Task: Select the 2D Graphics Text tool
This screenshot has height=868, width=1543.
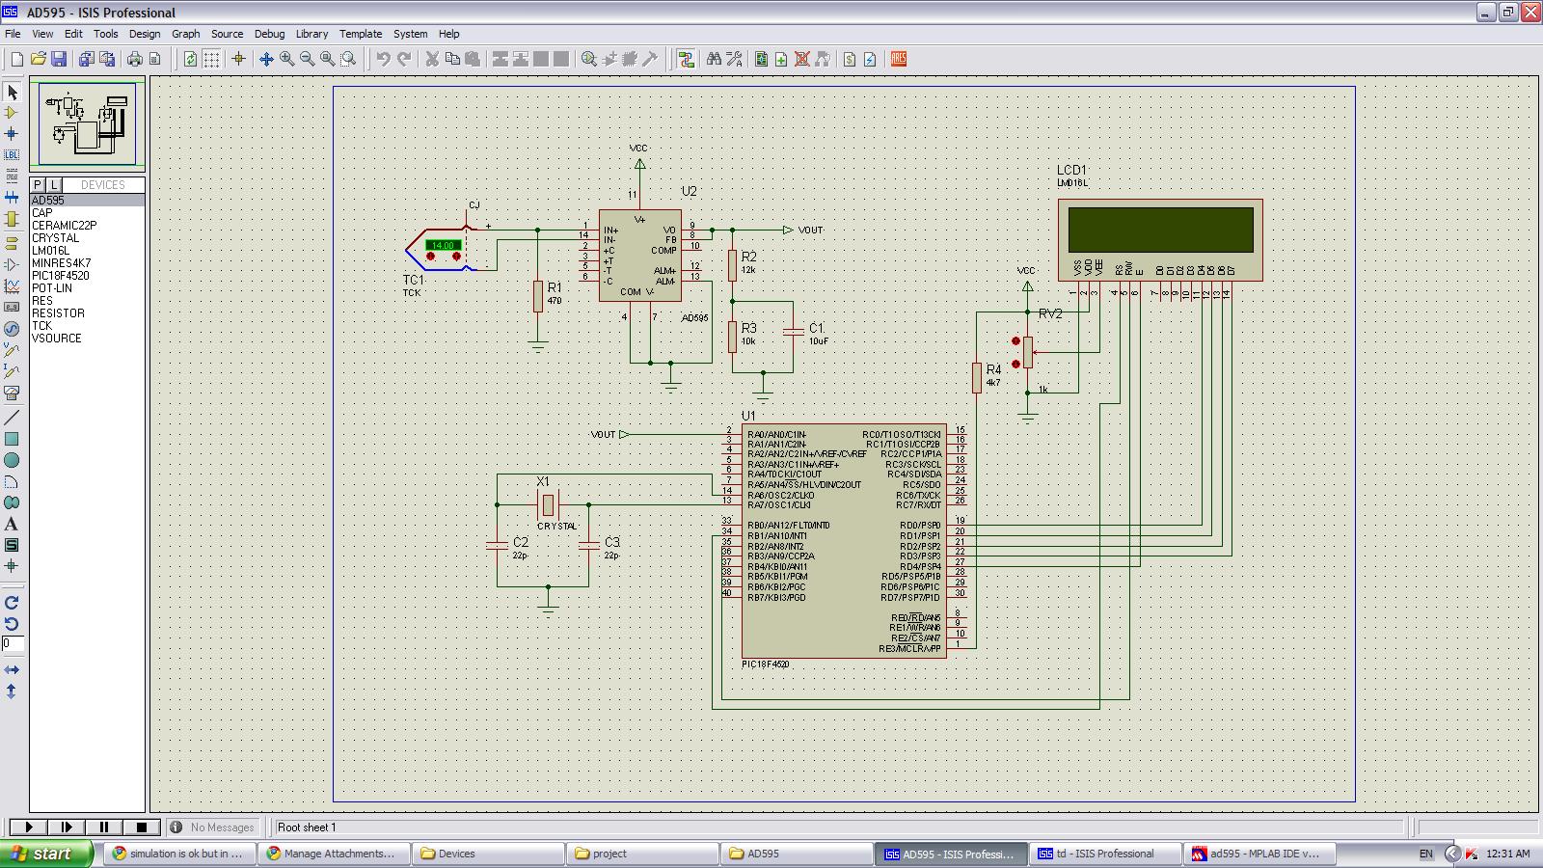Action: tap(12, 524)
